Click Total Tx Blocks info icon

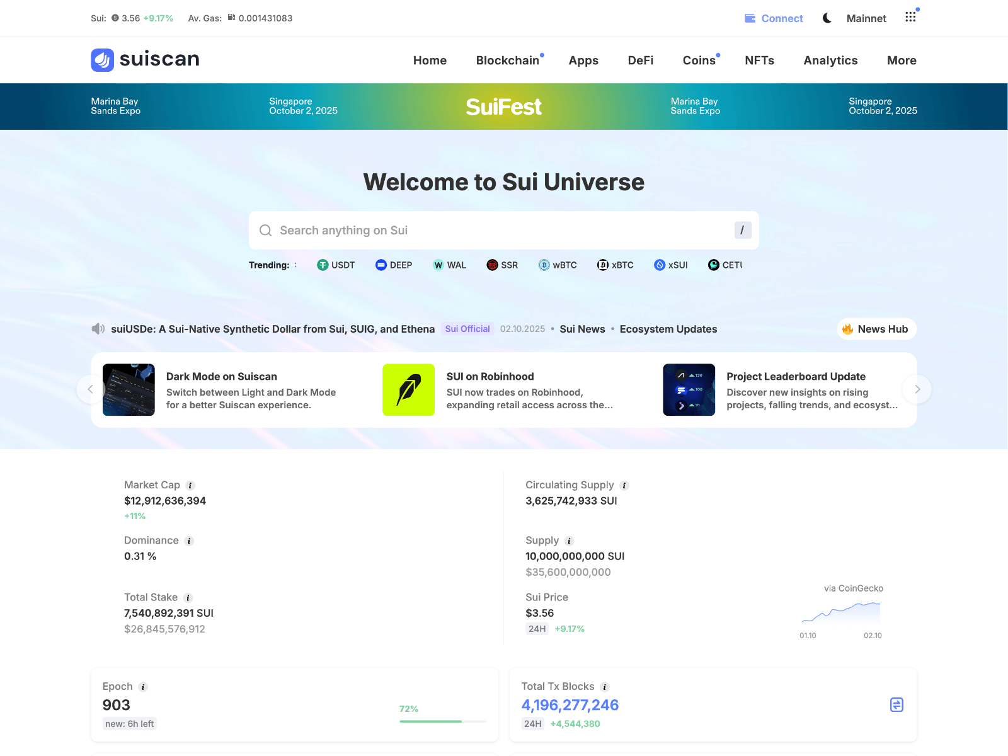pyautogui.click(x=605, y=687)
